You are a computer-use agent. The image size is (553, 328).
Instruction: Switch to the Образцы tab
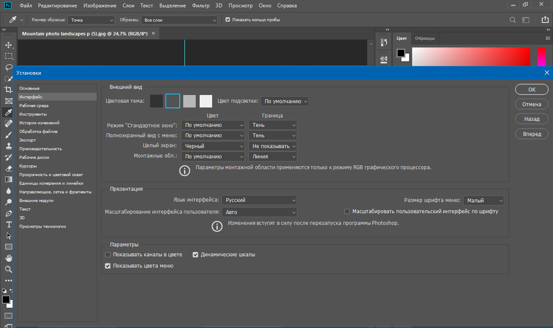point(425,38)
